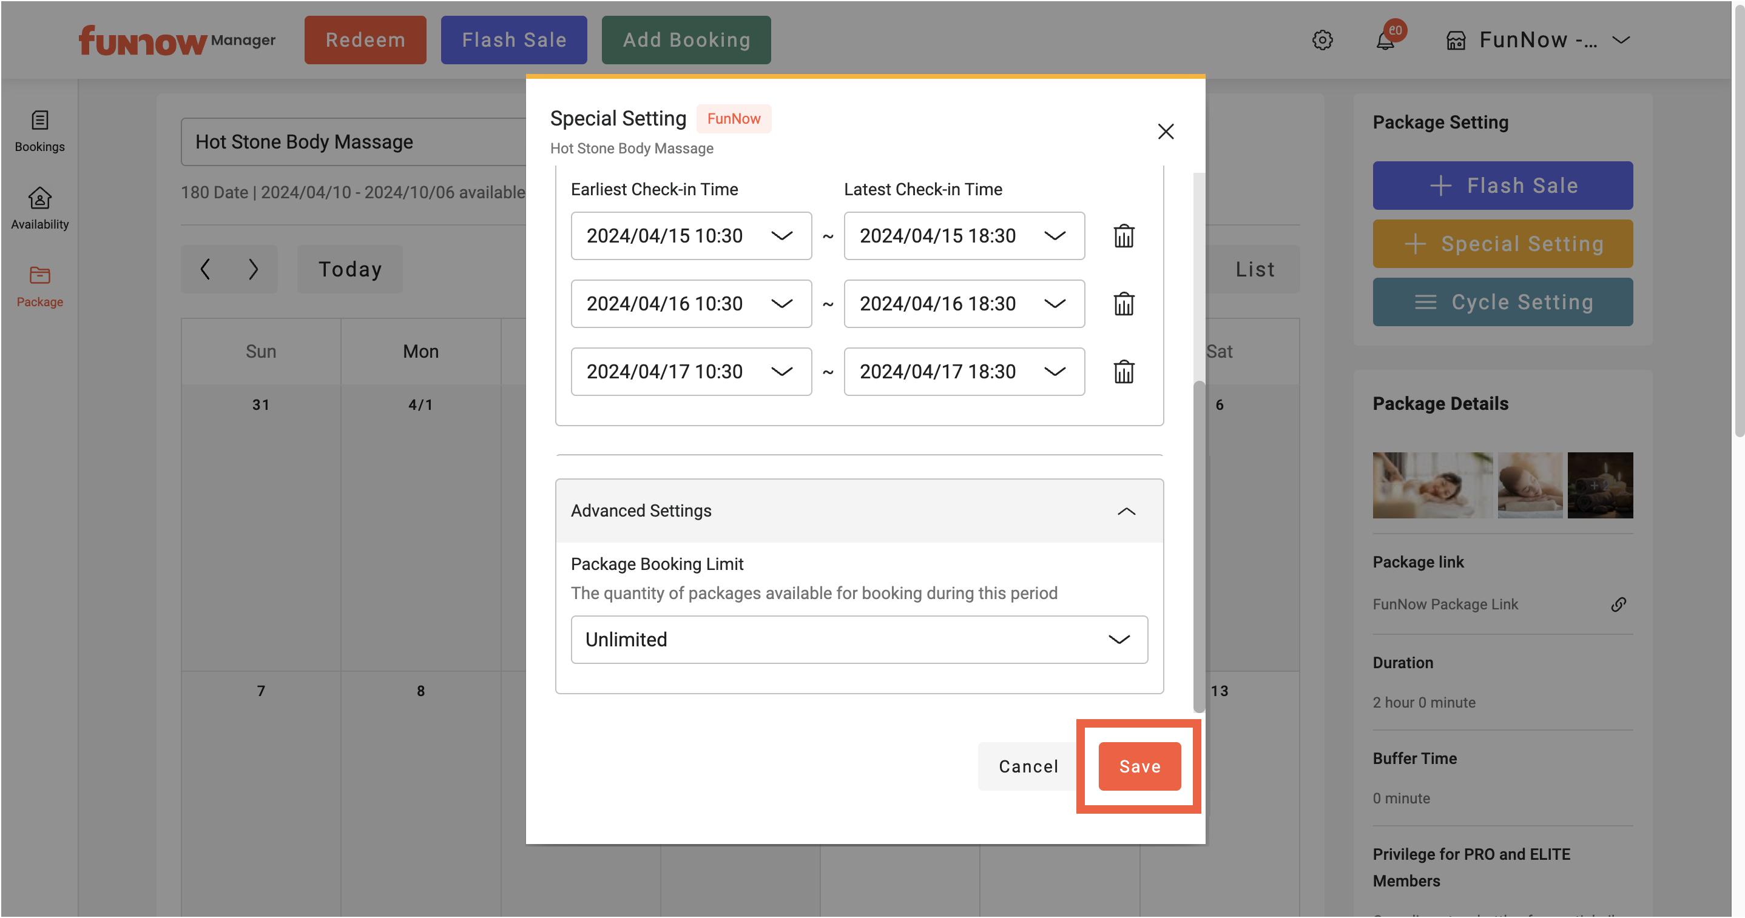Switch to List view
The height and width of the screenshot is (918, 1745).
[x=1255, y=269]
